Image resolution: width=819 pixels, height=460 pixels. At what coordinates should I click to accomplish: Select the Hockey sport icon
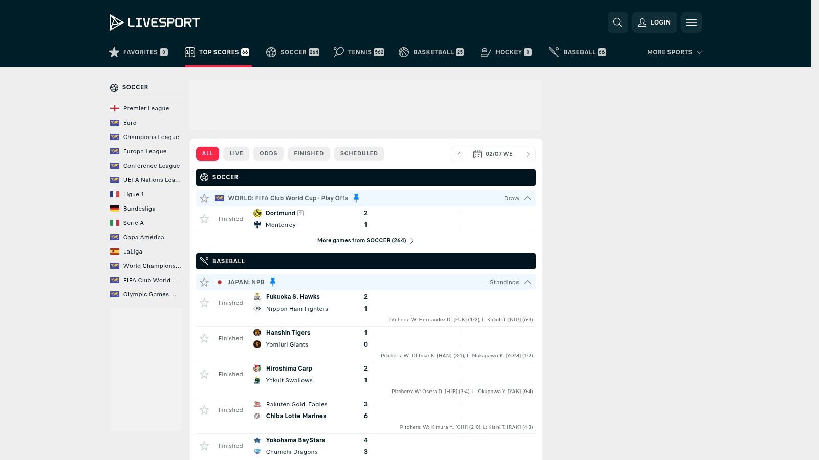(484, 52)
